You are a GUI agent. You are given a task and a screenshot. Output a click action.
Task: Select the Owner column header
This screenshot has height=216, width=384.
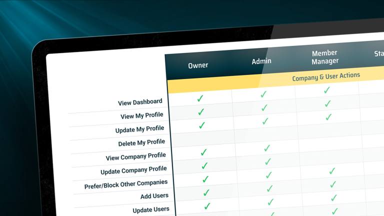pyautogui.click(x=198, y=65)
